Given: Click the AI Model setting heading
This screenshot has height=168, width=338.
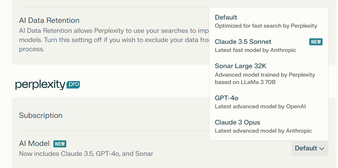Looking at the screenshot, I should pyautogui.click(x=34, y=144).
